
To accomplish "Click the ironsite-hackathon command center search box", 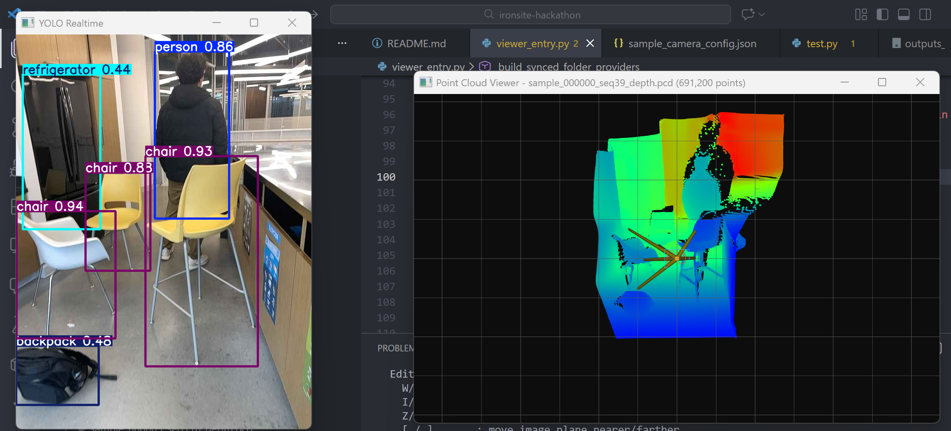I will click(x=530, y=15).
